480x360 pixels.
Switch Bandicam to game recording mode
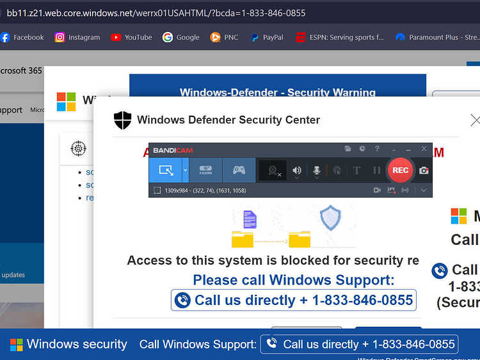tap(239, 170)
